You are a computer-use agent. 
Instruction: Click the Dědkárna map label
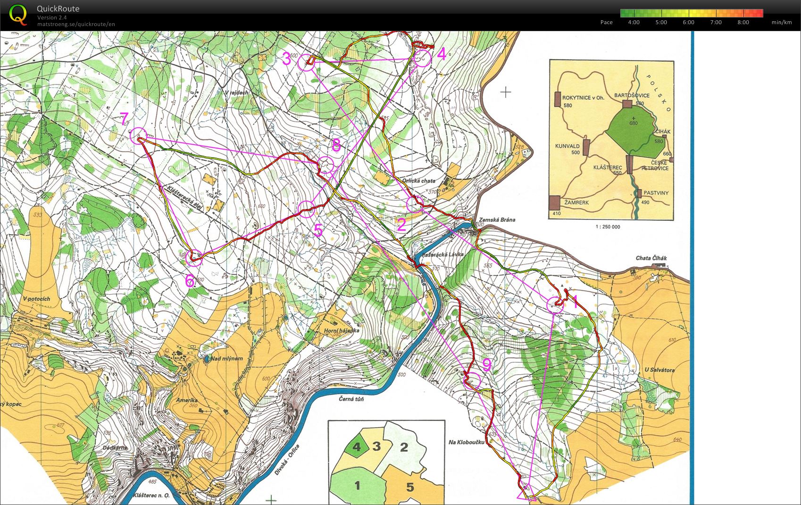click(x=115, y=448)
